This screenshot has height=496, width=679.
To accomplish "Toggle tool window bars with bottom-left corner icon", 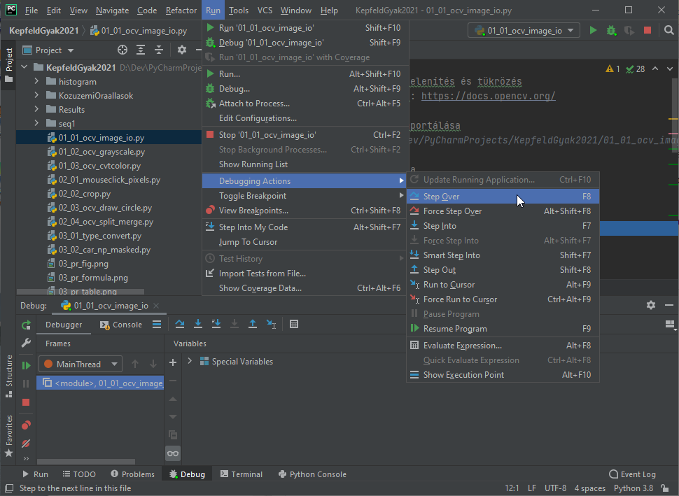I will point(8,488).
